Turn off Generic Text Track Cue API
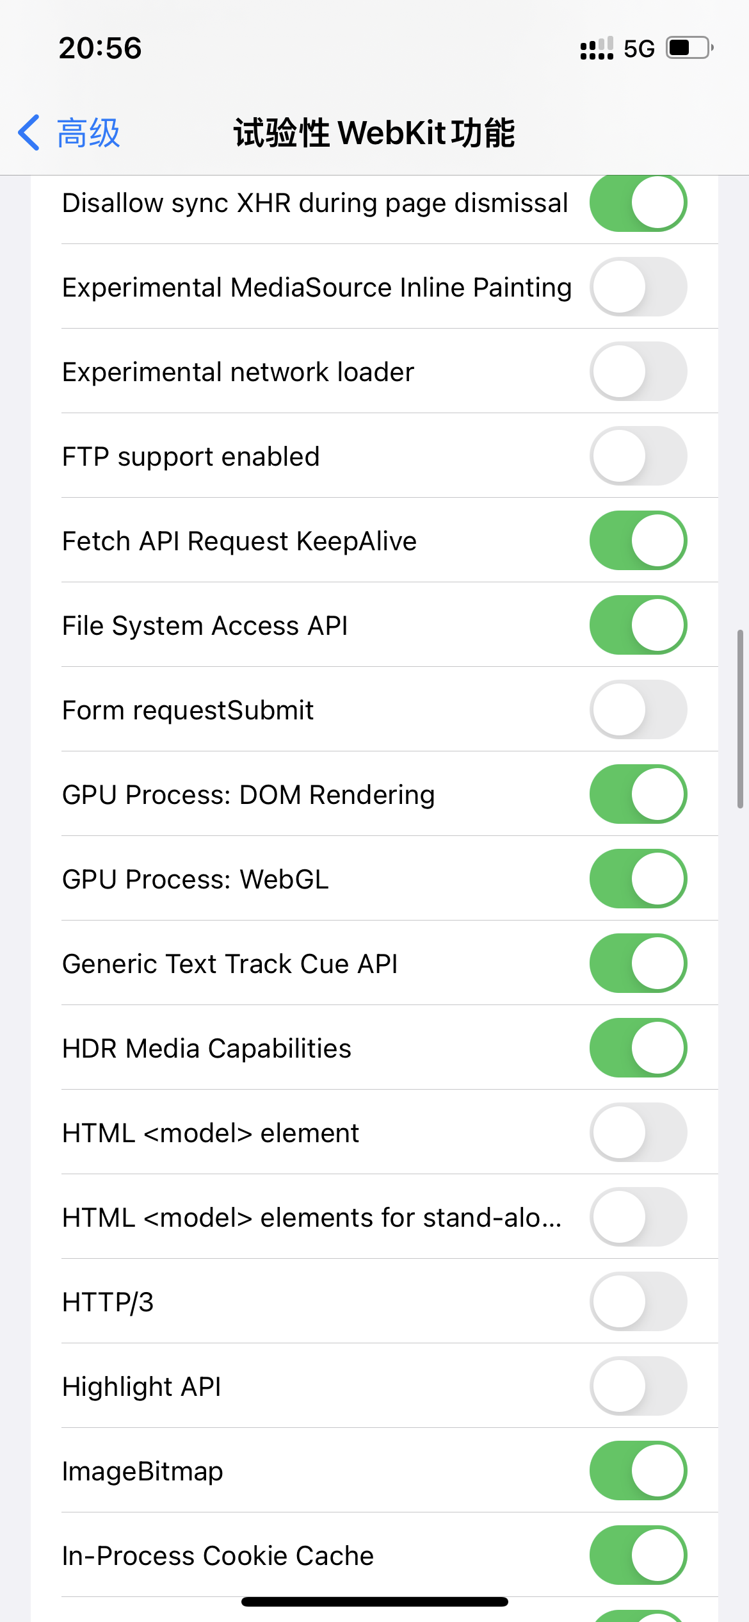Image resolution: width=749 pixels, height=1622 pixels. [638, 963]
